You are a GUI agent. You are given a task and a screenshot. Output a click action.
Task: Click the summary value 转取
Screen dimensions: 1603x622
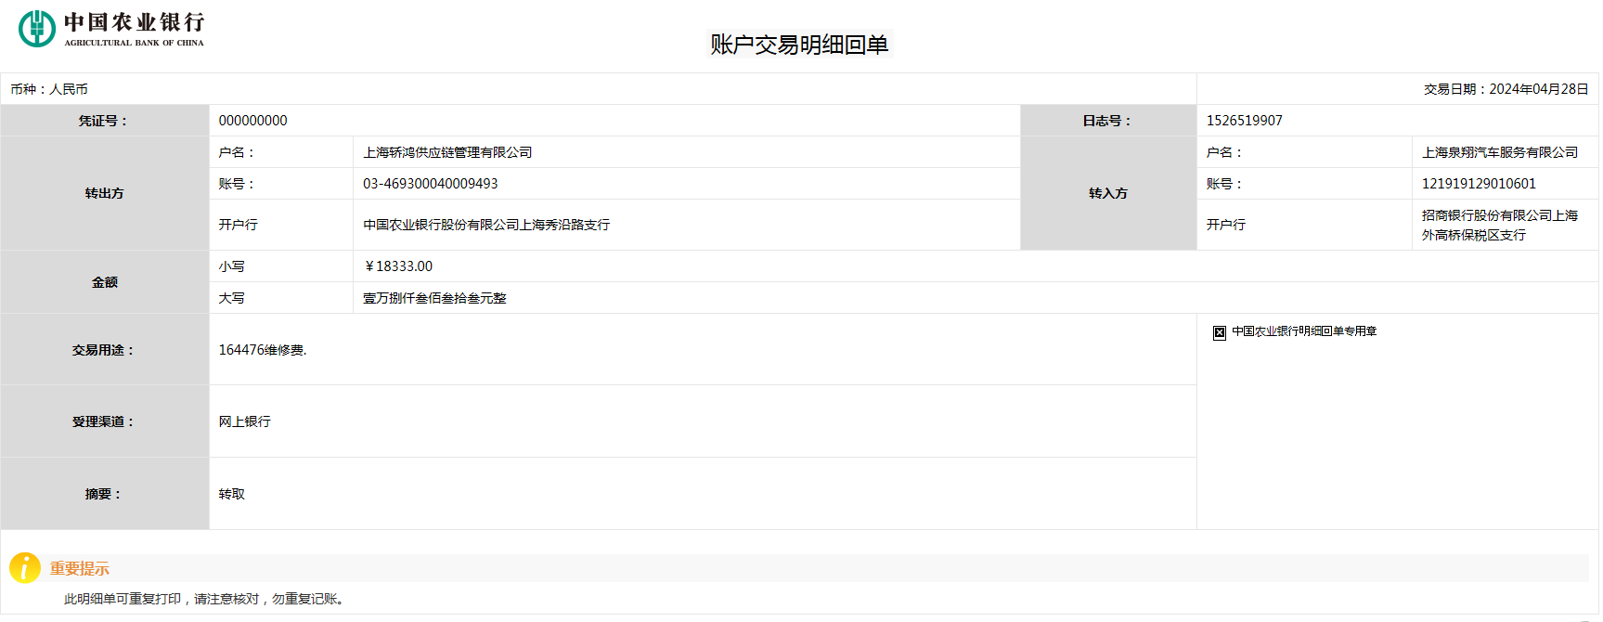click(232, 494)
